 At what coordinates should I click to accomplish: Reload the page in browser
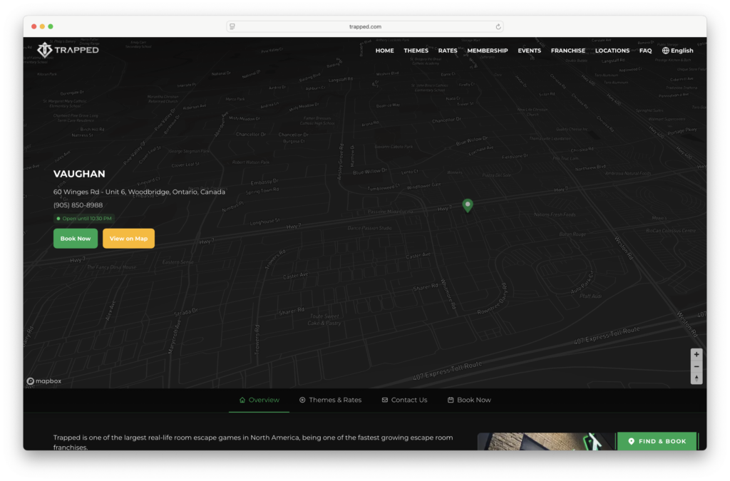click(498, 26)
